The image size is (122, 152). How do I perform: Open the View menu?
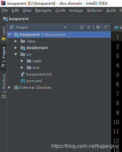27,10
